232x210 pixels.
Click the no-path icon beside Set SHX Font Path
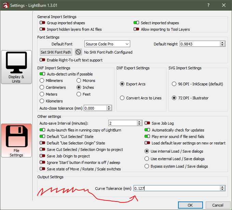(x=78, y=52)
